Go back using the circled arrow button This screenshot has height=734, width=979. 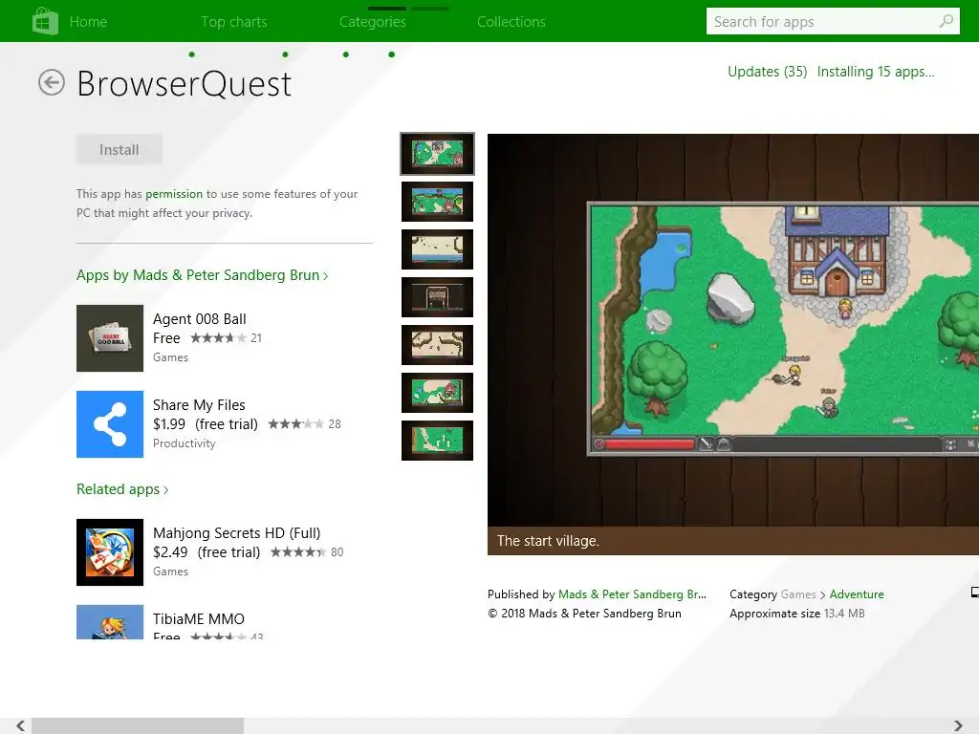pos(52,82)
